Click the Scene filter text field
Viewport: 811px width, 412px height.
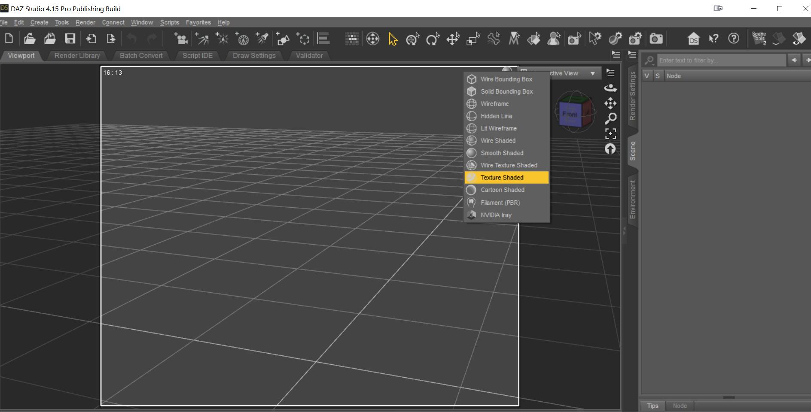pos(722,61)
